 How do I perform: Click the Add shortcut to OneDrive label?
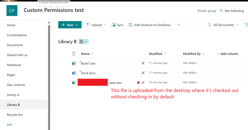coord(152,25)
